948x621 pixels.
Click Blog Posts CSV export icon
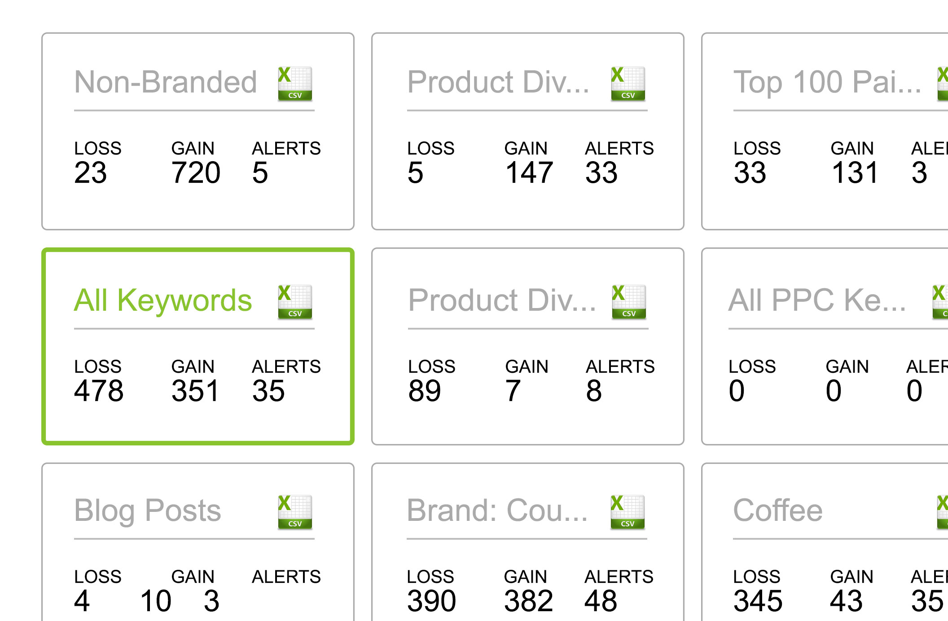click(295, 512)
